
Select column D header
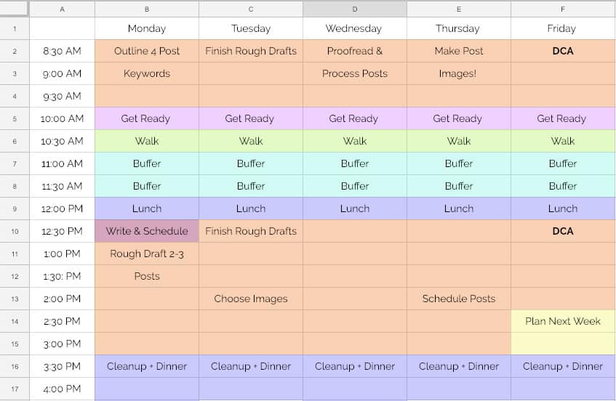[x=355, y=9]
